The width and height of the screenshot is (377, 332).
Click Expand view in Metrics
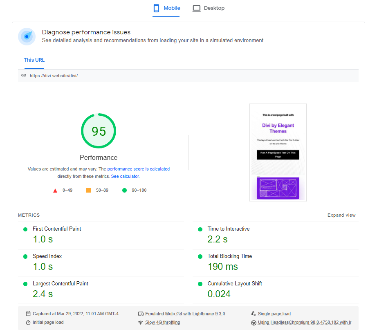(341, 215)
